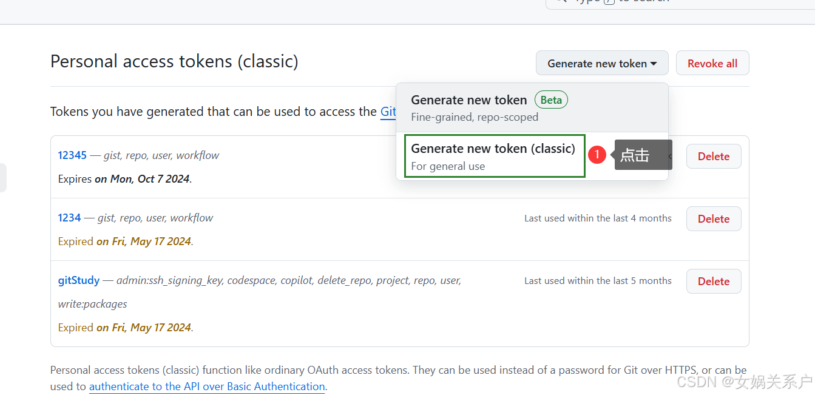Delete the token named 12345
This screenshot has height=395, width=815.
(714, 156)
